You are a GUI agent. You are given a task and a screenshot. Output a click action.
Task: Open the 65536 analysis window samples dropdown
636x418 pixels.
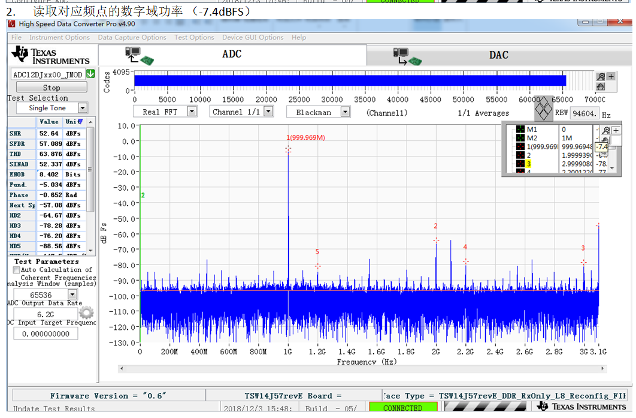72,294
